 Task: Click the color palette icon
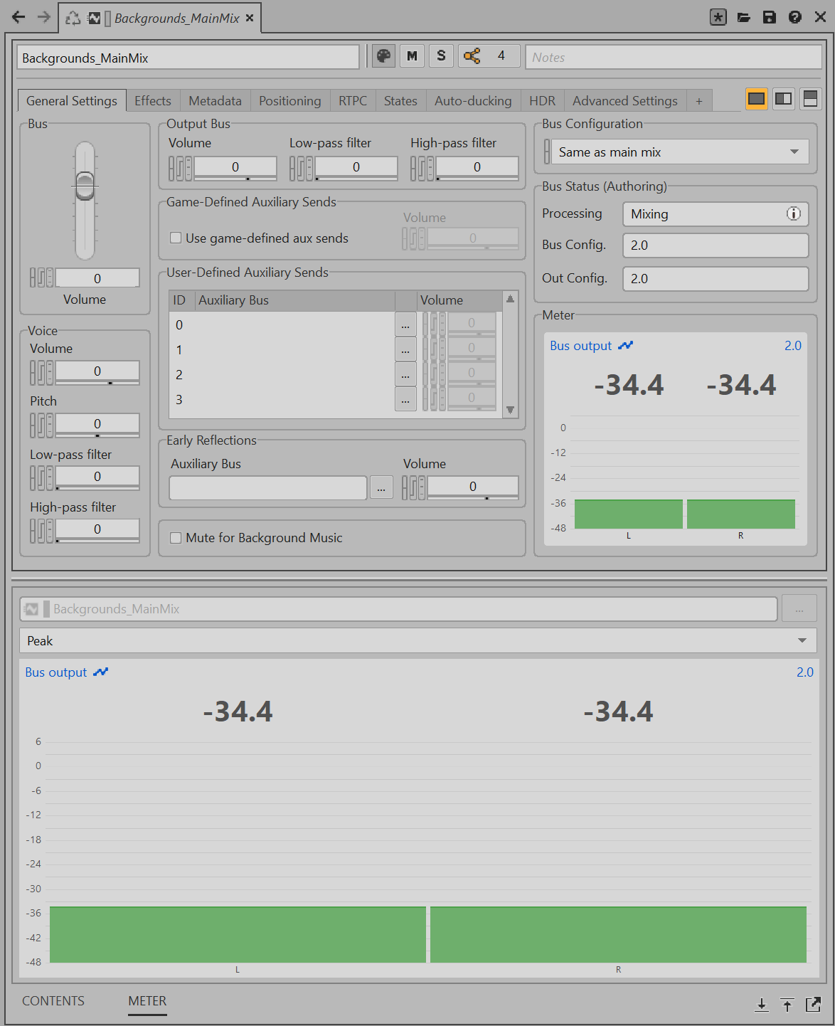click(x=383, y=56)
